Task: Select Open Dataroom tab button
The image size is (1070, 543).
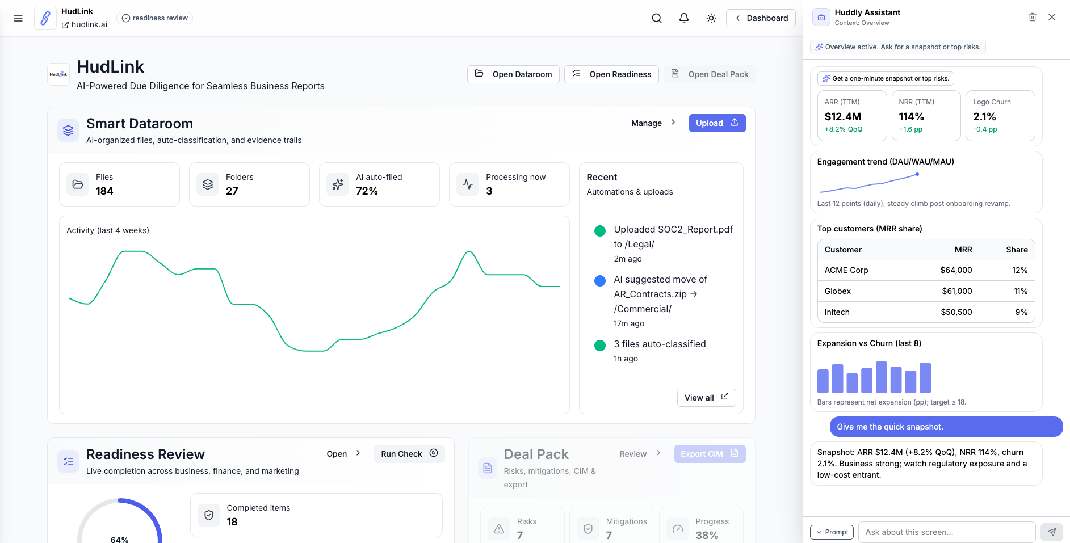Action: [x=513, y=74]
